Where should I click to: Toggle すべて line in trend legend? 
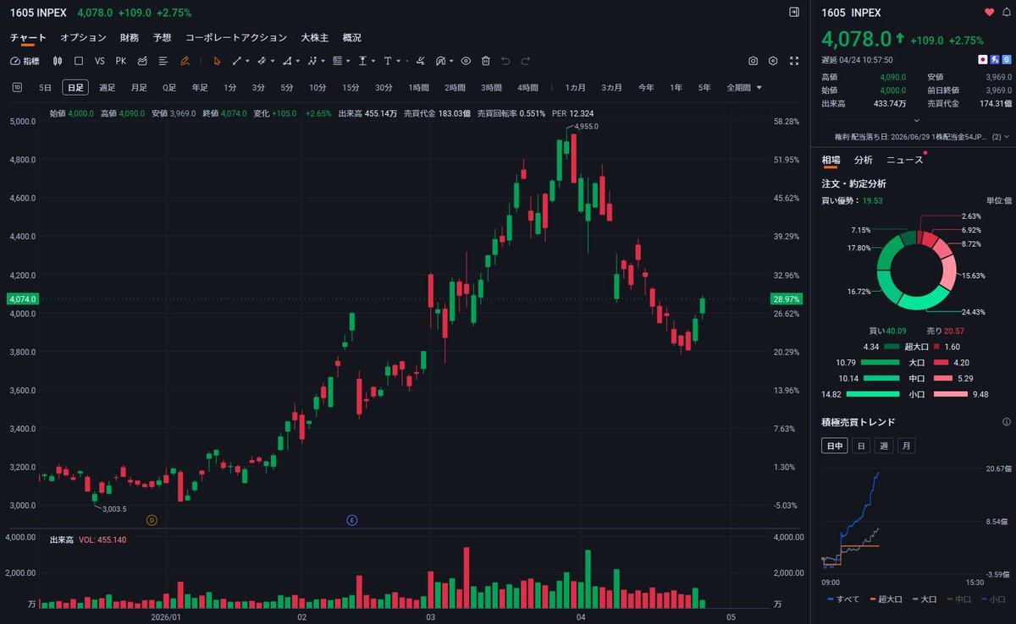tap(842, 599)
